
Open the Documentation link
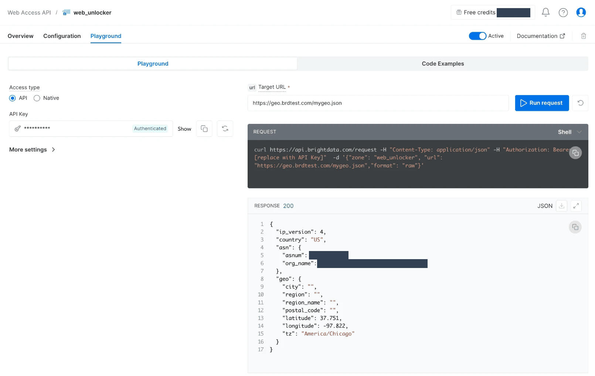pyautogui.click(x=541, y=36)
